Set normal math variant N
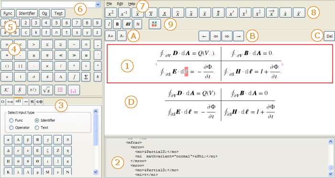The height and width of the screenshot is (178, 335). 138,24
